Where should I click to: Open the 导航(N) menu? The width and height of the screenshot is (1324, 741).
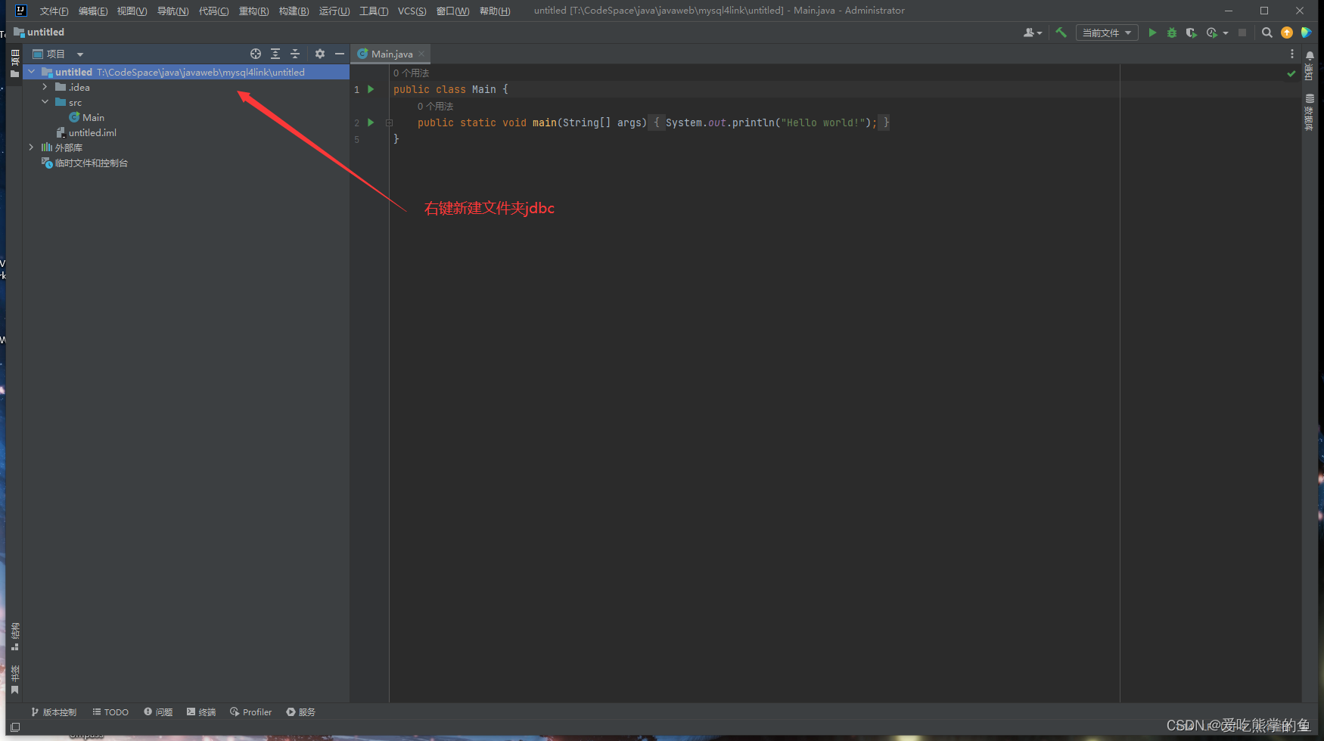172,11
